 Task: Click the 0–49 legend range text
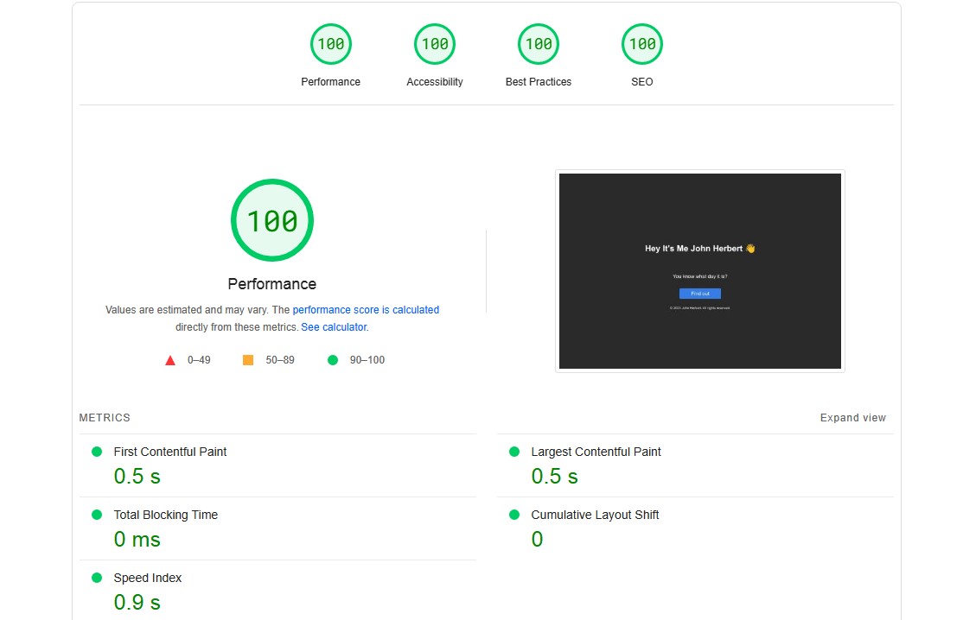[x=199, y=360]
